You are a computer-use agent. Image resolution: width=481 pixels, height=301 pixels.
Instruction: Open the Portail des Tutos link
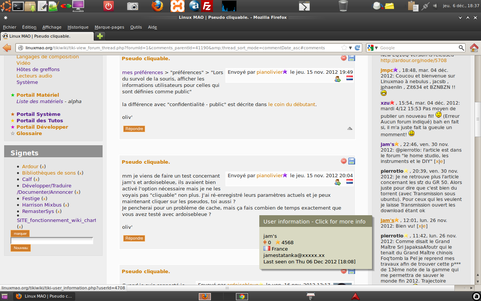(x=39, y=120)
